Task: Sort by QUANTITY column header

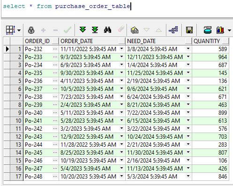Action: [x=210, y=41]
